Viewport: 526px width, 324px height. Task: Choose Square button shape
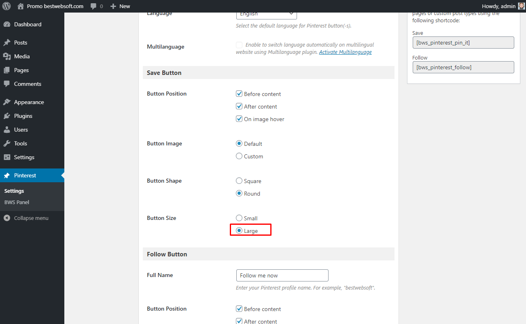point(239,181)
